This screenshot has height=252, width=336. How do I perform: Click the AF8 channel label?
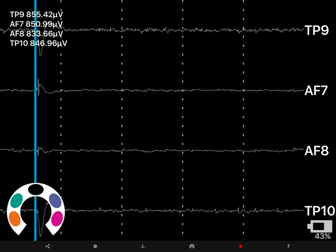(316, 151)
